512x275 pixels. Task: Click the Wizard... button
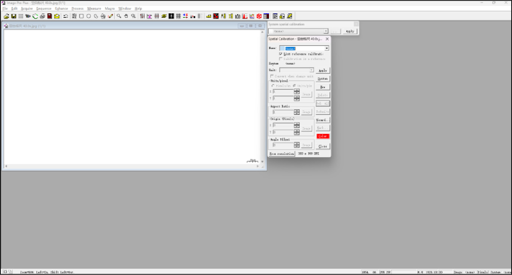(323, 120)
